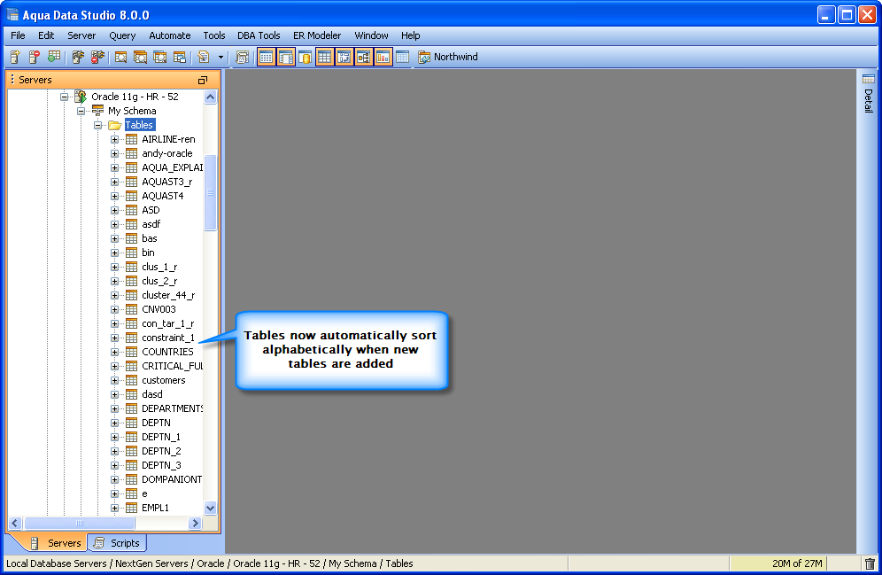Click the garbage collector trash icon
Image resolution: width=882 pixels, height=575 pixels.
click(870, 563)
